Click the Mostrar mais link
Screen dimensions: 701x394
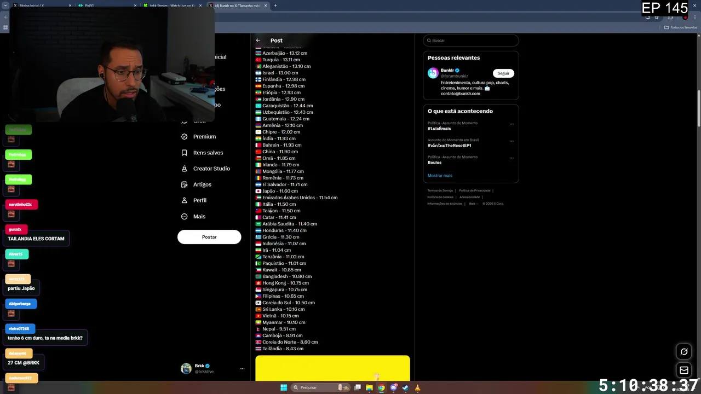pyautogui.click(x=440, y=176)
